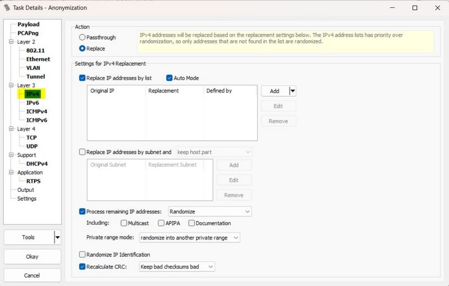Collapse the Application tree node

(11, 172)
